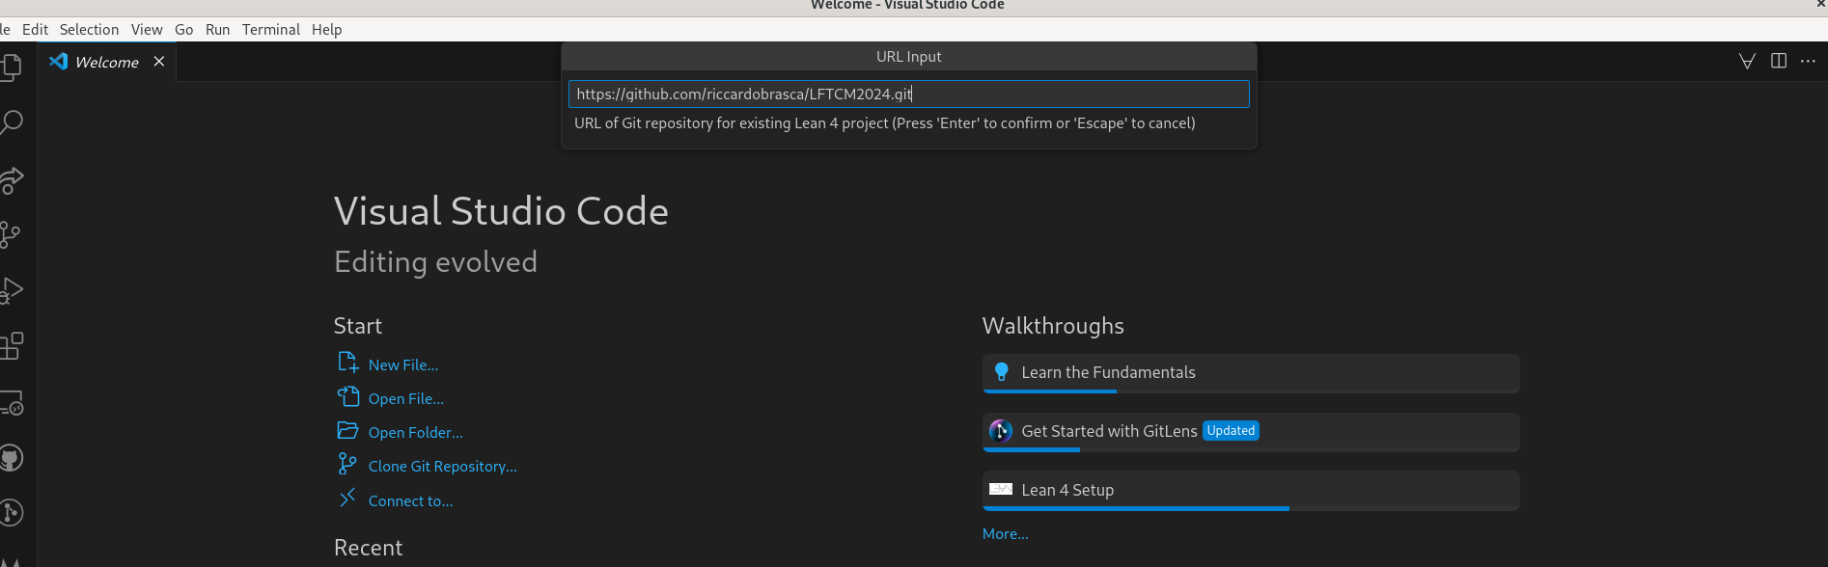The image size is (1828, 567).
Task: Open Run and Debug view
Action: coord(11,290)
